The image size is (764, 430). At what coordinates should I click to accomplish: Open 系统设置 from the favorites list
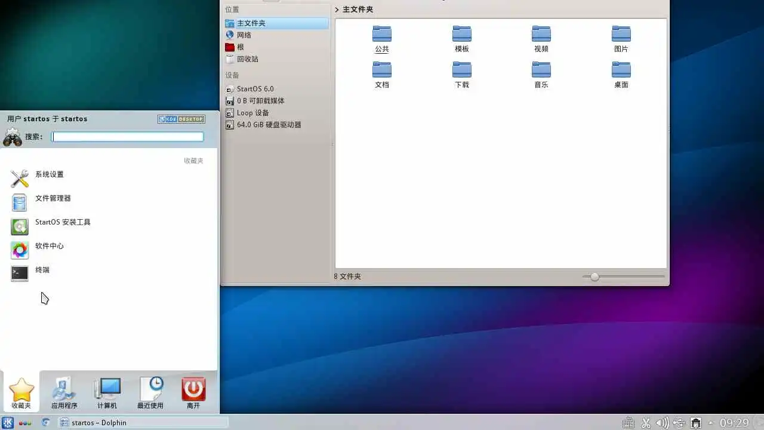[109, 177]
